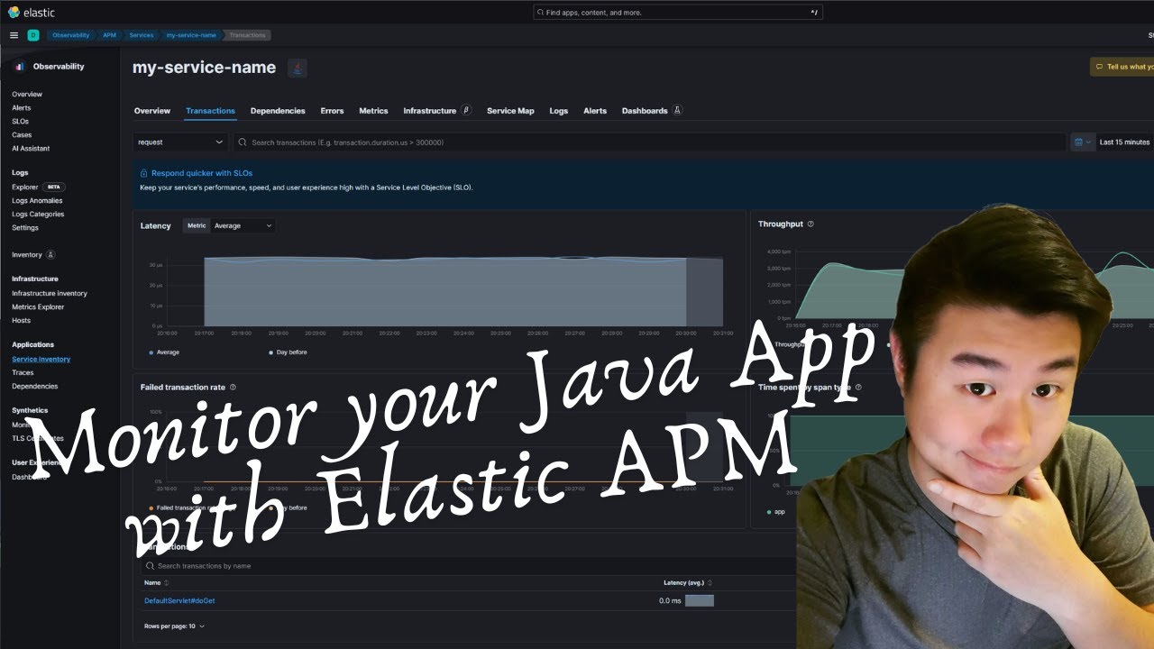Click the beta badge next to Infrastructure

(x=466, y=110)
